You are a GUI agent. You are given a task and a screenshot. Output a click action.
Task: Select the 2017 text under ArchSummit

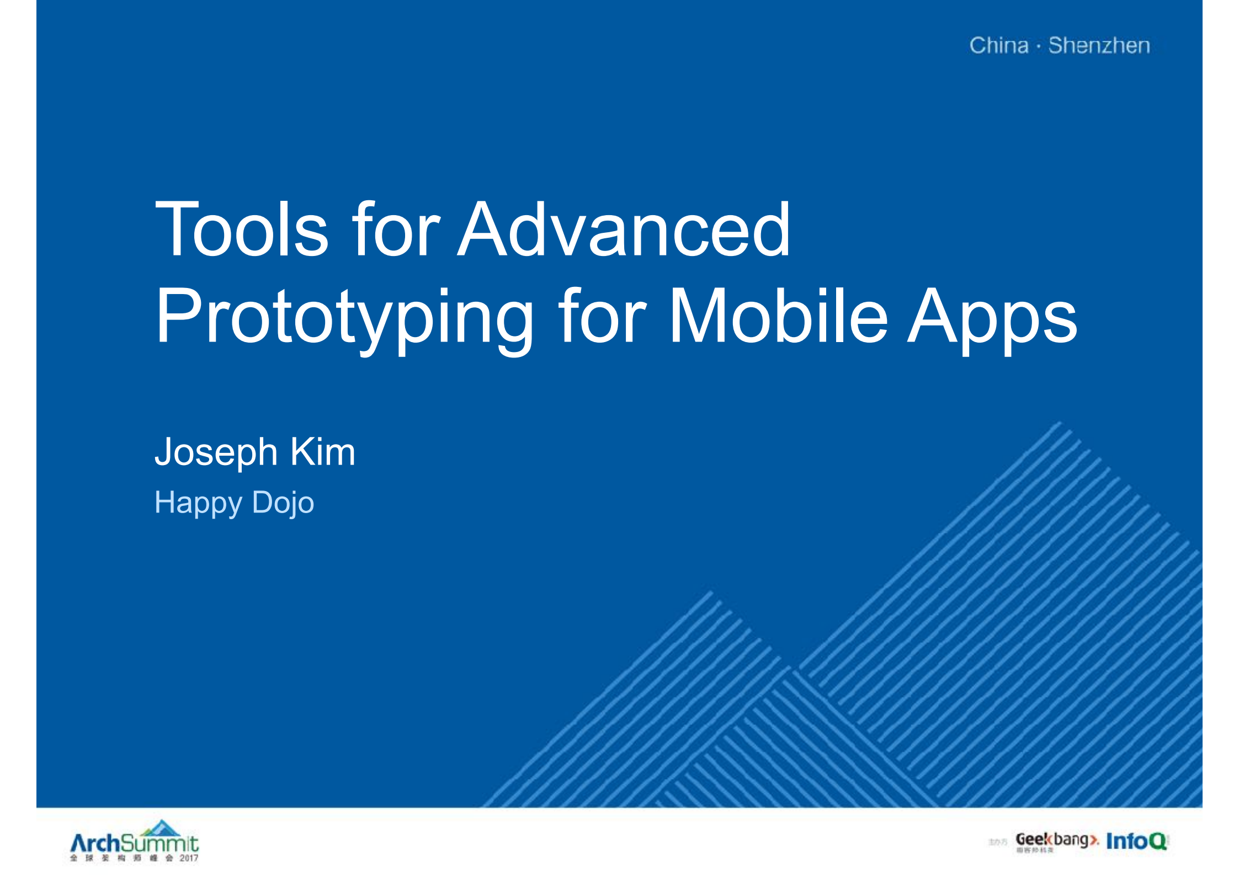pos(188,858)
